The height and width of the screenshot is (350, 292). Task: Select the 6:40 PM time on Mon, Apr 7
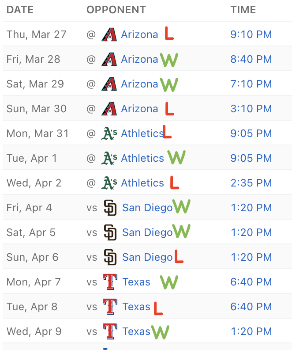click(x=251, y=282)
